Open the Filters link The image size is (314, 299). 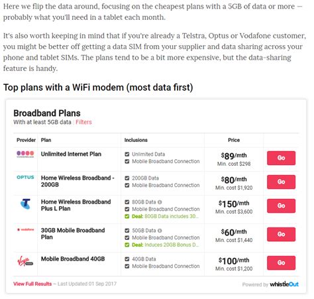(83, 122)
